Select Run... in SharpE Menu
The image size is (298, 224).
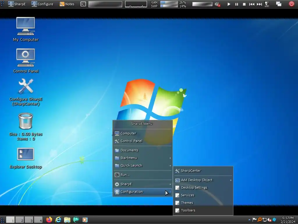143,175
